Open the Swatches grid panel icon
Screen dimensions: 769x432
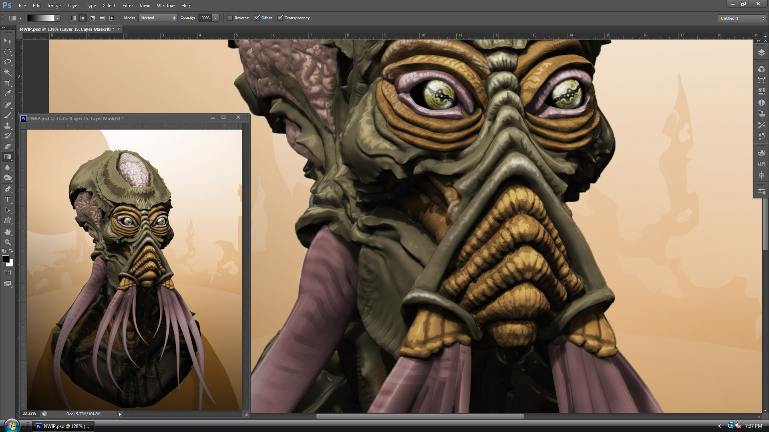761,164
